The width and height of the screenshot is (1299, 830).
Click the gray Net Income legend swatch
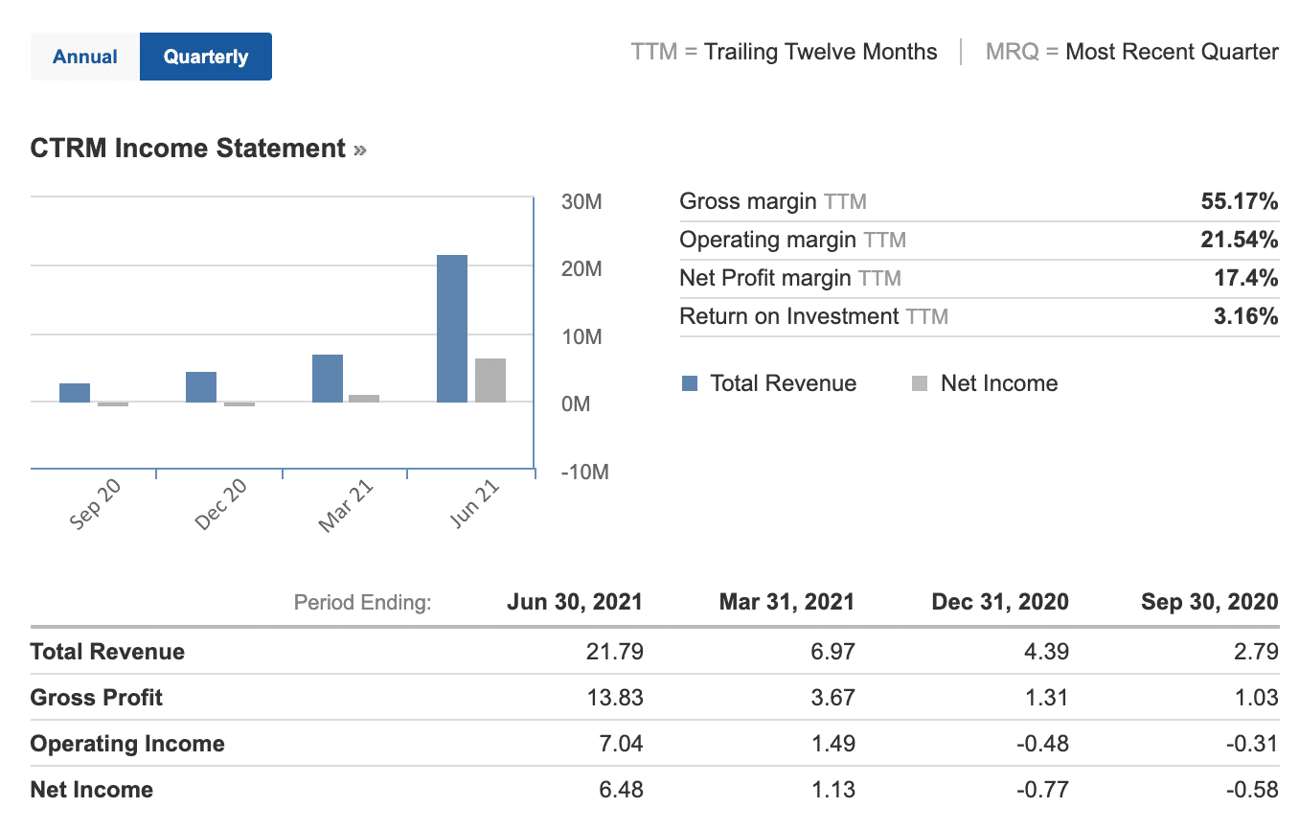pos(920,383)
